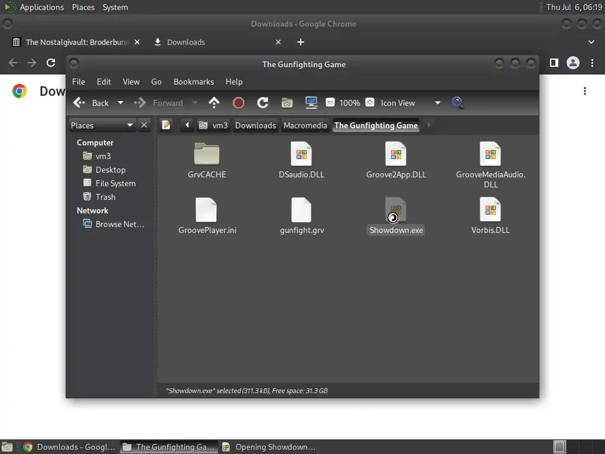
Task: Jump to Macromedia in the path bar
Action: click(x=305, y=125)
